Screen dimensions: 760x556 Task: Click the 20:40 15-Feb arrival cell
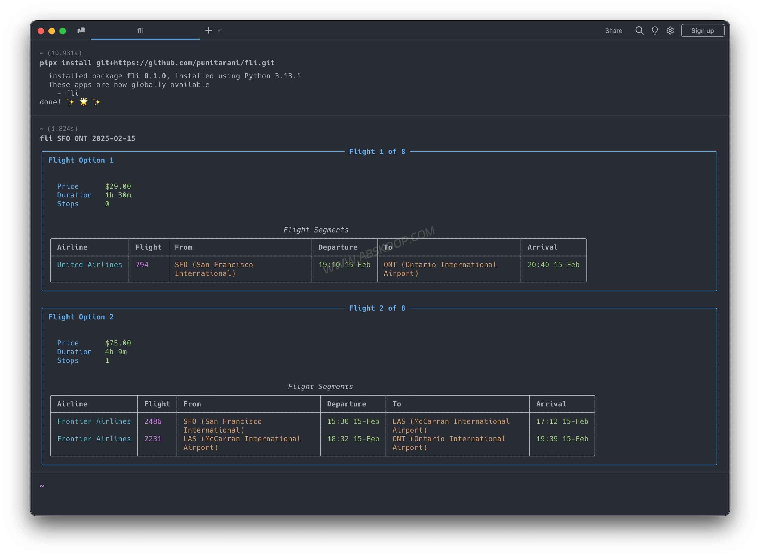click(x=553, y=265)
